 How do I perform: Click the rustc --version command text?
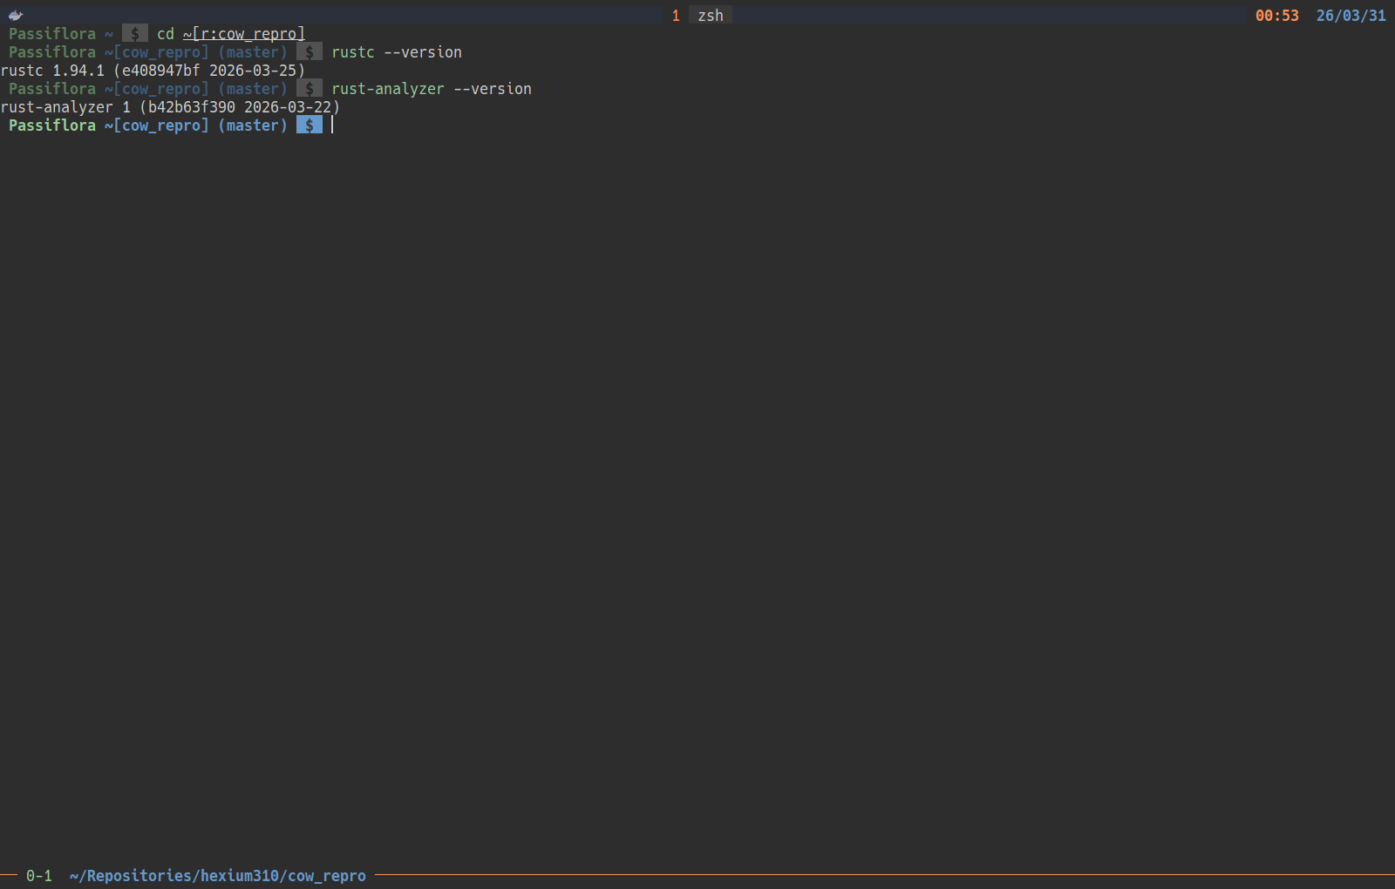click(x=396, y=52)
